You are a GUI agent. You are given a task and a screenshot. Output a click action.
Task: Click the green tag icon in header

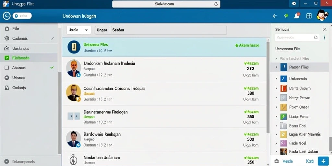(x=286, y=16)
